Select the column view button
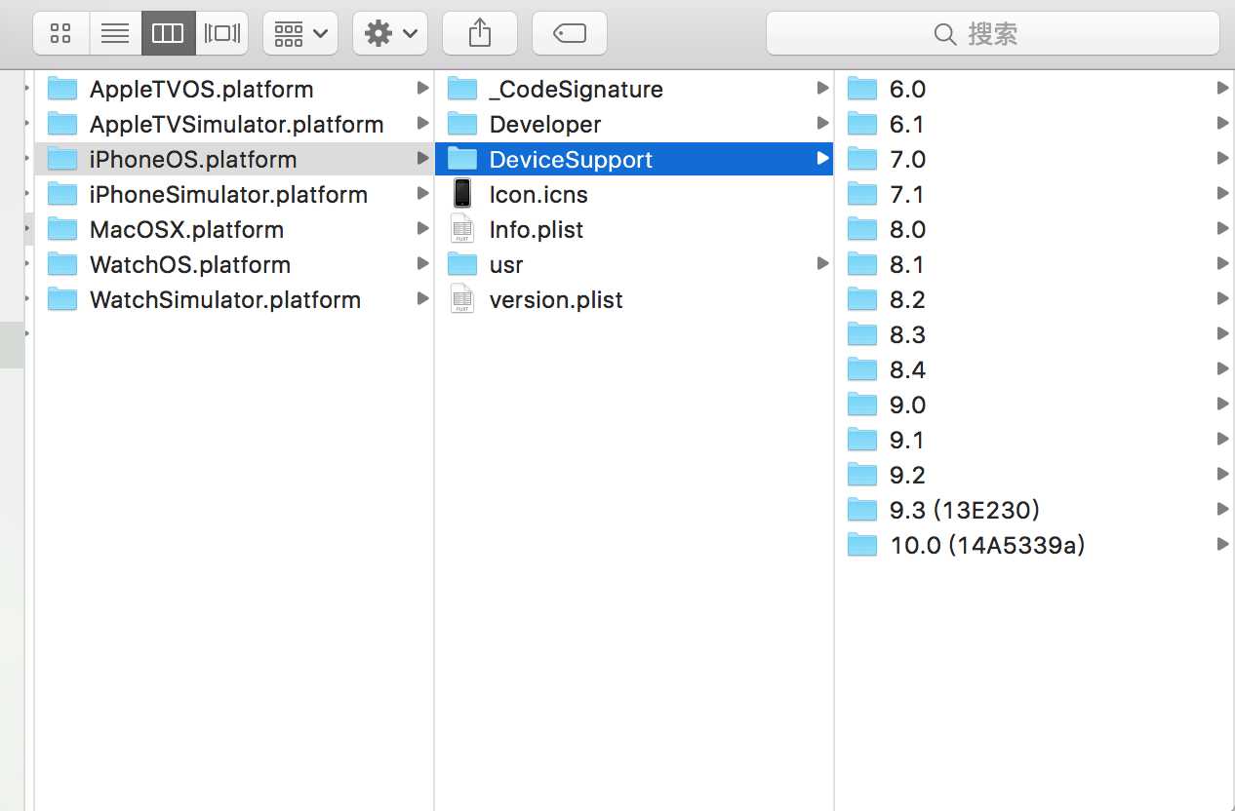This screenshot has width=1235, height=811. (168, 34)
